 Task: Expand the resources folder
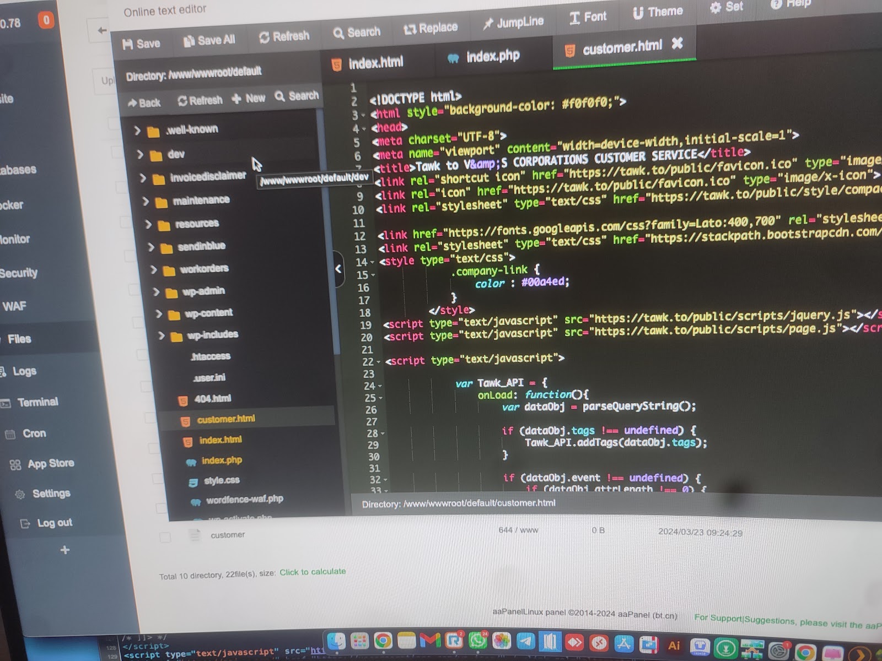[x=148, y=224]
